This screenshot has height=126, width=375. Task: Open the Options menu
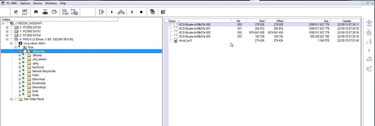pos(25,3)
